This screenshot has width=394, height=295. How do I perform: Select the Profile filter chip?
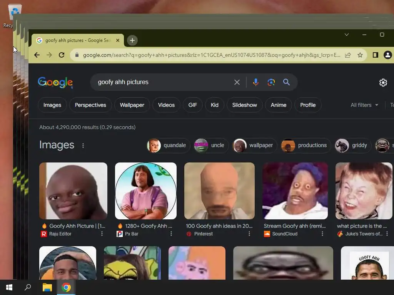click(308, 105)
